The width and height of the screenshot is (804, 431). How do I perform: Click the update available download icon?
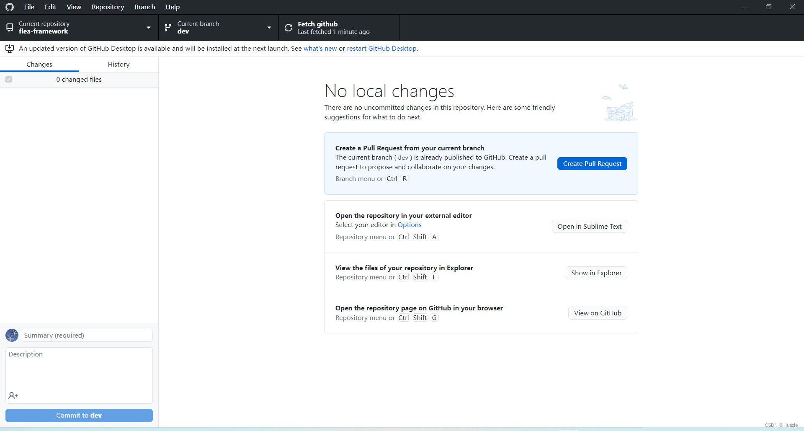(10, 49)
